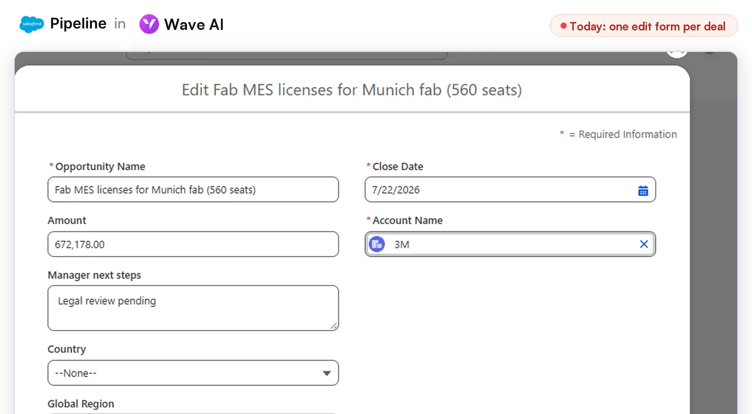Open the Close Date calendar picker
Screen dimensions: 752x414
pos(643,190)
